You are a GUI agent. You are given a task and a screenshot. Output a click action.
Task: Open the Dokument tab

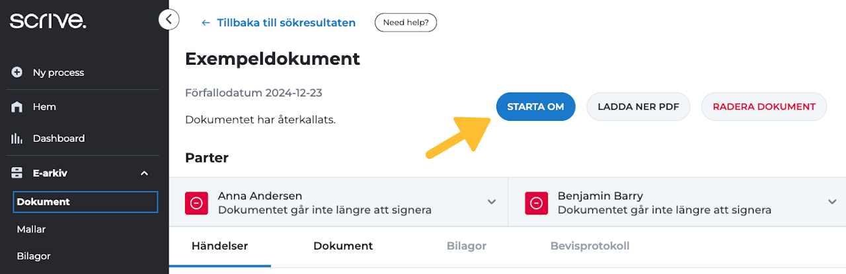pos(343,246)
